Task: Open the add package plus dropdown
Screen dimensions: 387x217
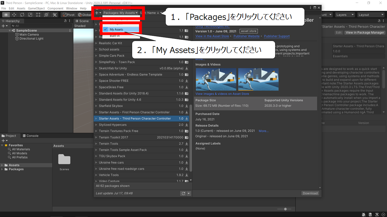Action: (x=98, y=13)
